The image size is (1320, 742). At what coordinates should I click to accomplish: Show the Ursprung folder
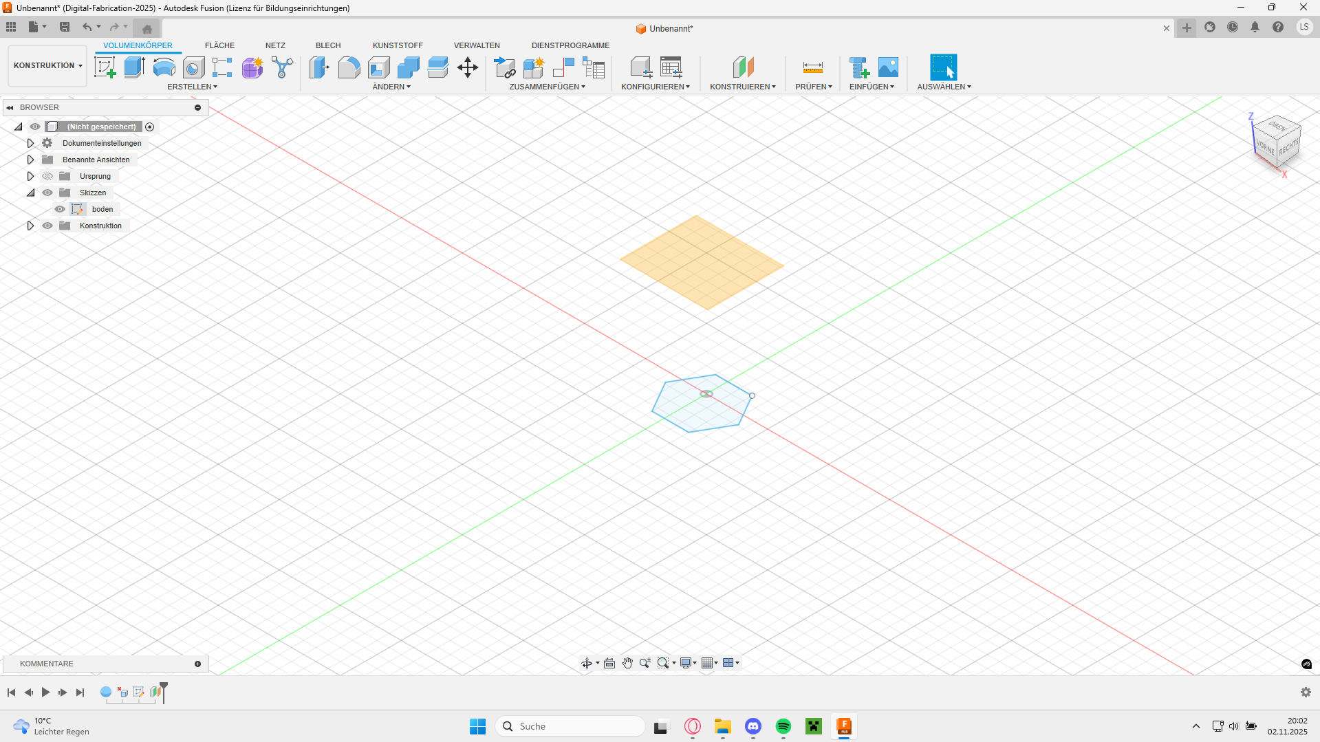tap(47, 176)
